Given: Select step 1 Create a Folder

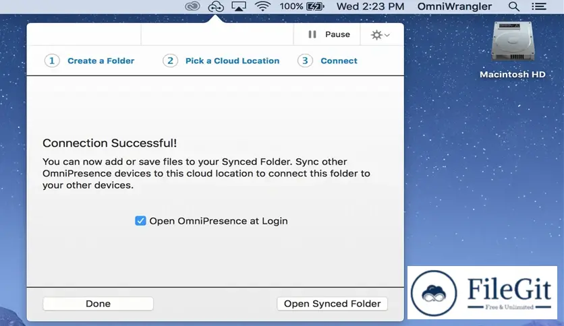Looking at the screenshot, I should pyautogui.click(x=89, y=61).
